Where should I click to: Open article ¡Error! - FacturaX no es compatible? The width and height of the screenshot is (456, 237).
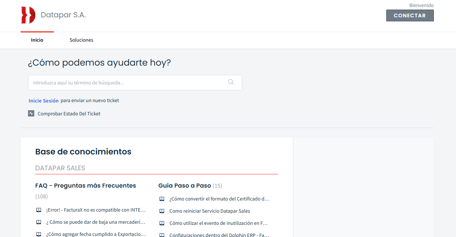pos(96,210)
